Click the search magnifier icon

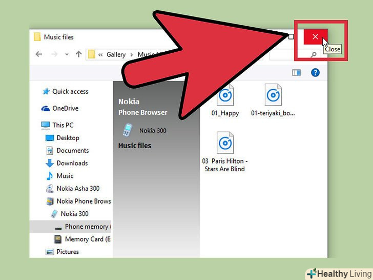[314, 54]
